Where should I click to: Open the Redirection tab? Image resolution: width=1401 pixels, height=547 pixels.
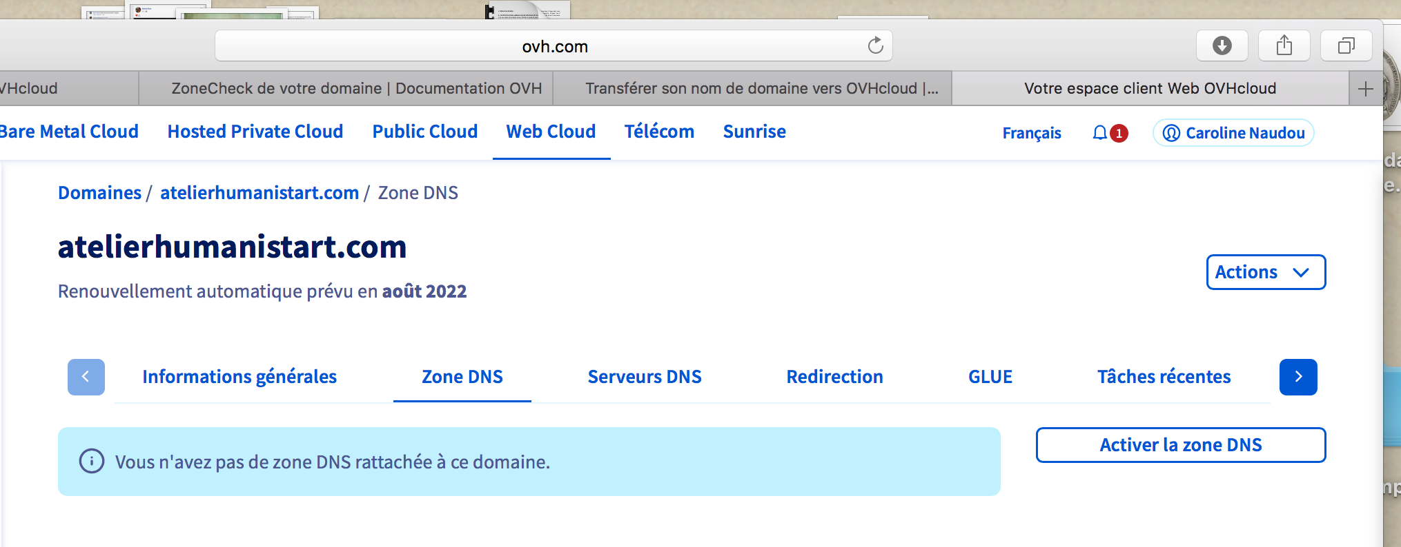834,377
